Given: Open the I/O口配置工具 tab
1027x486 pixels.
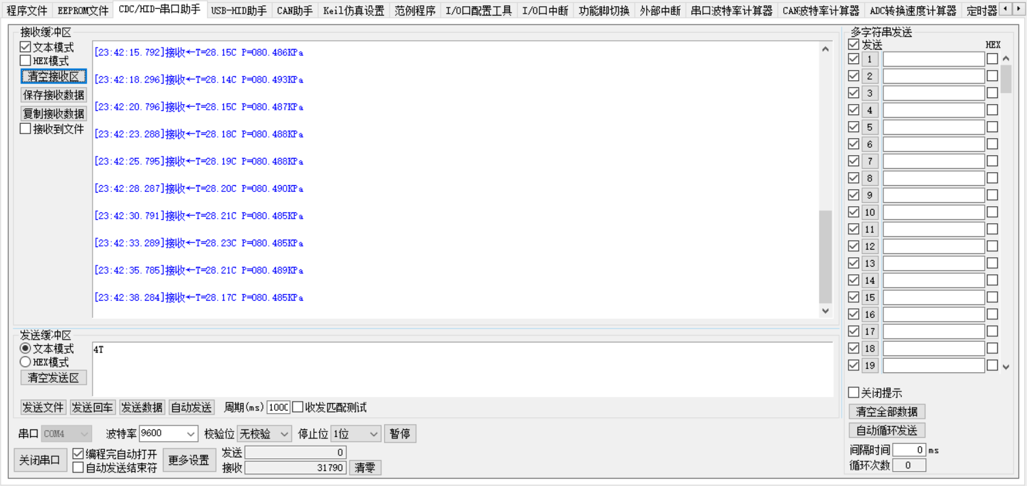Looking at the screenshot, I should pyautogui.click(x=479, y=11).
